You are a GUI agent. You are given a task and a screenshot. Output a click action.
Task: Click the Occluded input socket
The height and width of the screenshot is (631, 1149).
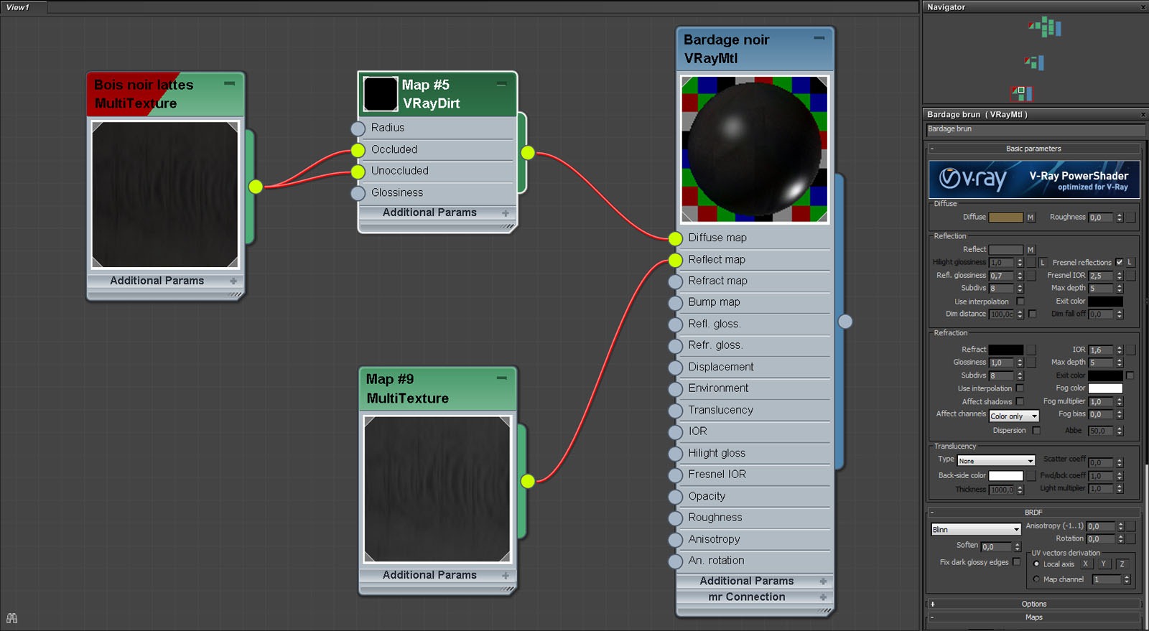click(358, 150)
